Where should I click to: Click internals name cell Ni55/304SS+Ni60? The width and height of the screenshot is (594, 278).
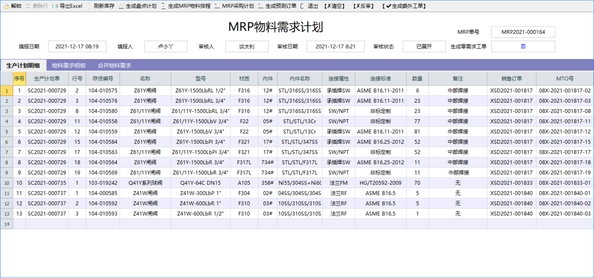[300, 183]
